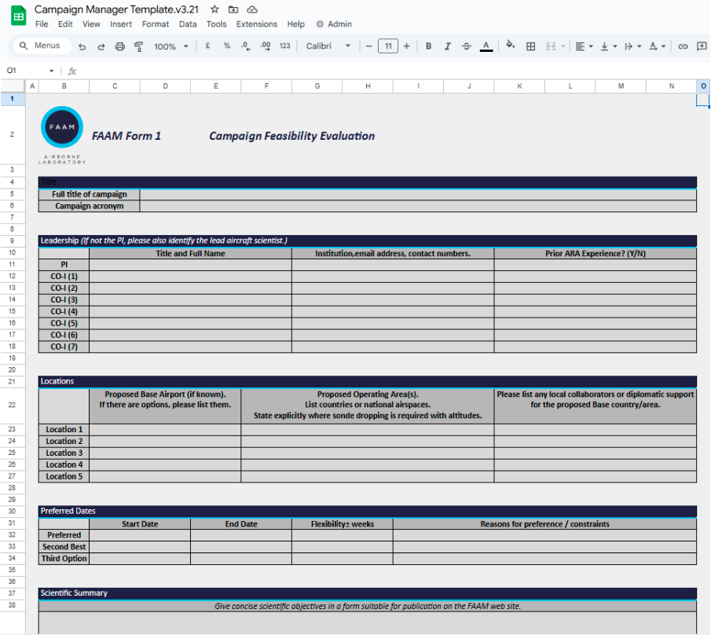Toggle strikethrough formatting
This screenshot has width=711, height=635.
tap(467, 46)
